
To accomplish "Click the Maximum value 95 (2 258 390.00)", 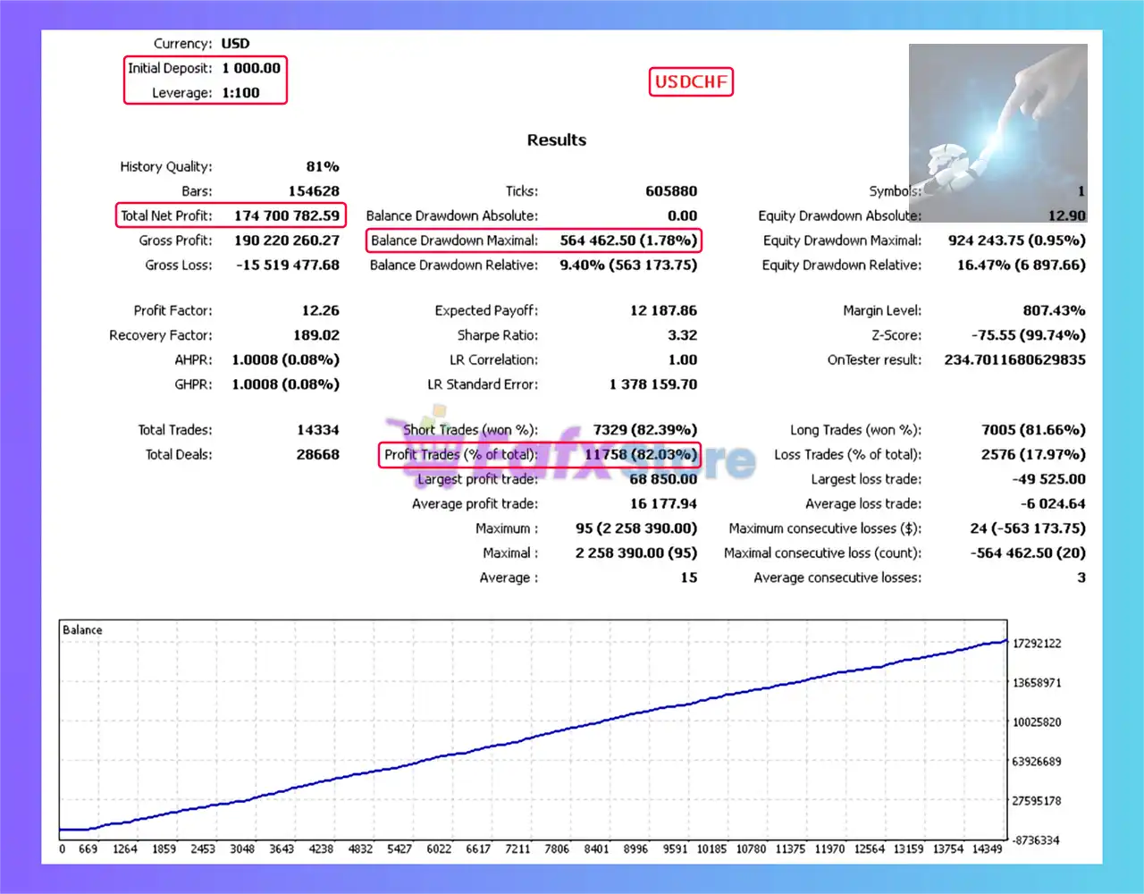I will [x=636, y=527].
